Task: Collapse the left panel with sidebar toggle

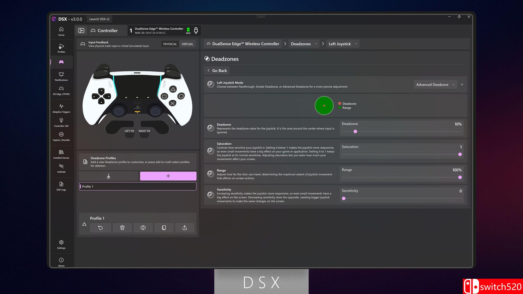Action: click(81, 30)
